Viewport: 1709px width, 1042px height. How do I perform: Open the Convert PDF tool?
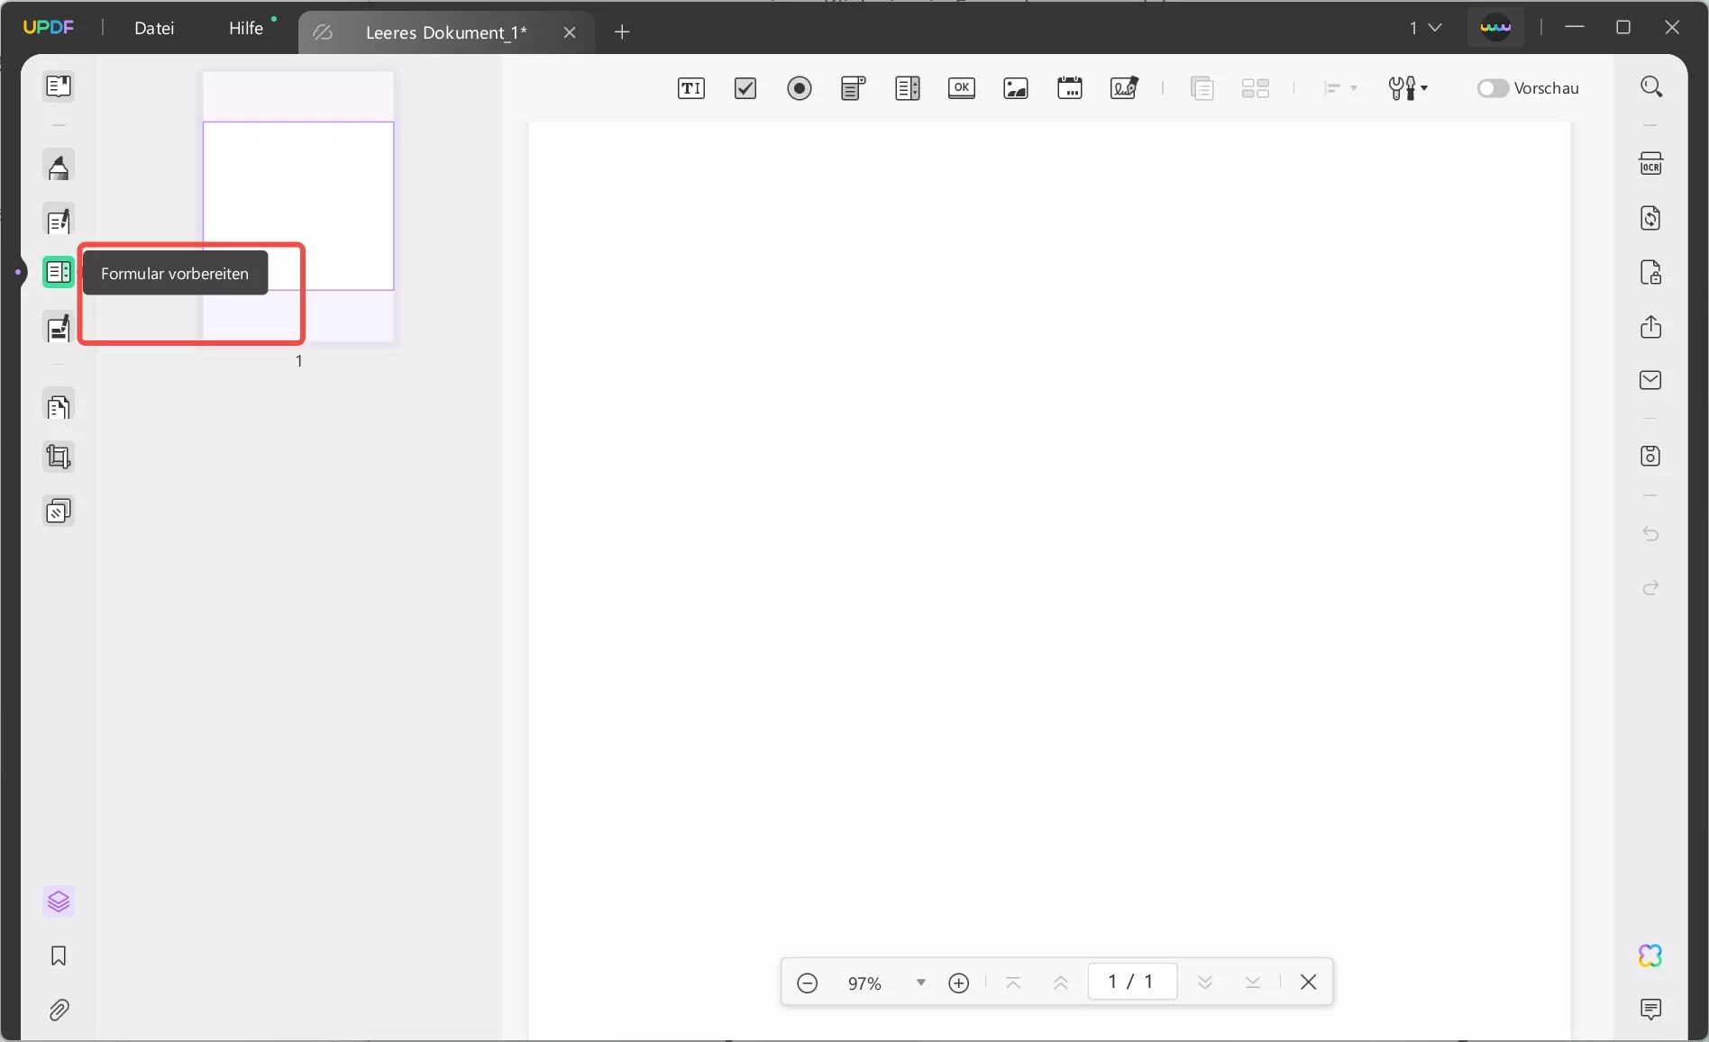pos(1650,218)
